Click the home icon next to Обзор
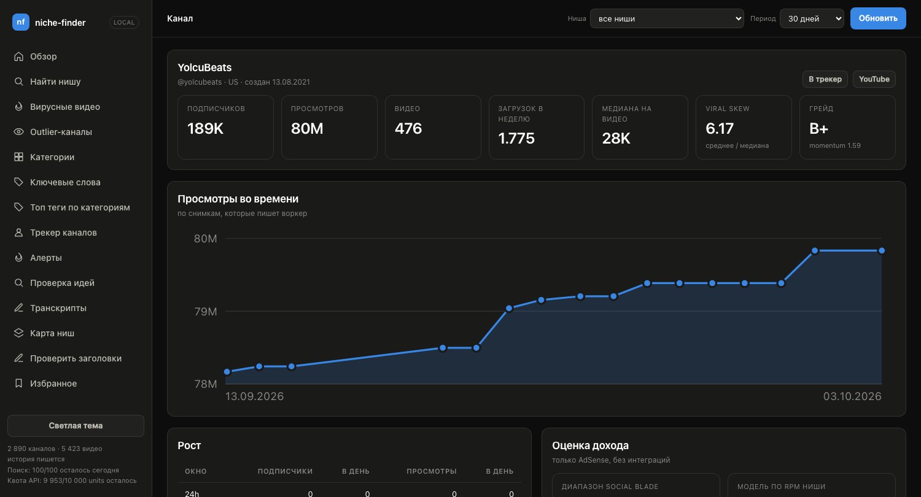 18,56
